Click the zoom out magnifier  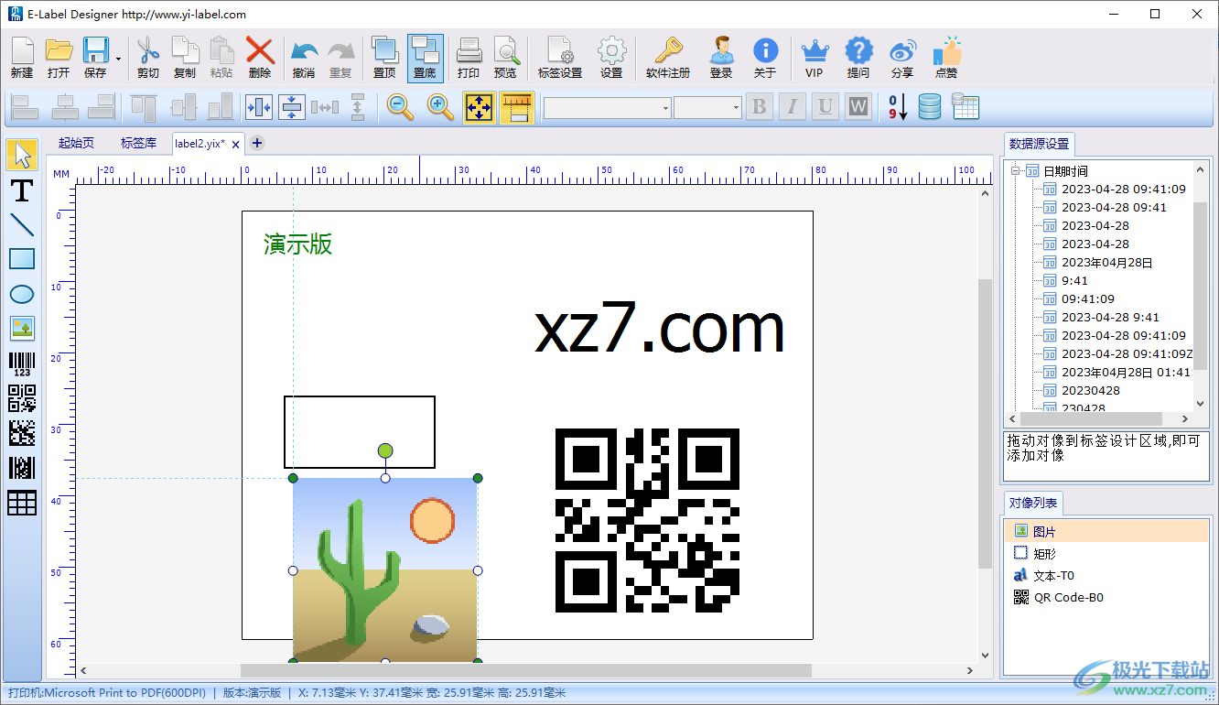400,107
